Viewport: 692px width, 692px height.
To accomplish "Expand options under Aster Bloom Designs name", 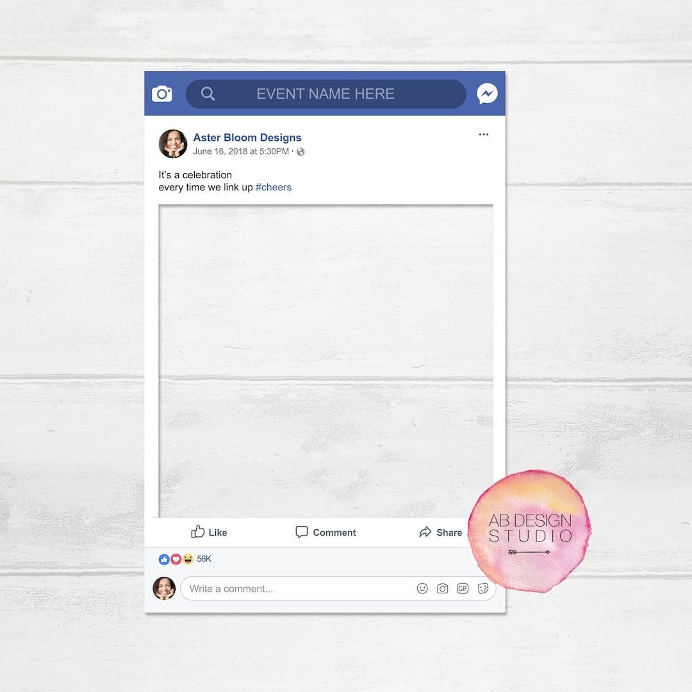I will [484, 134].
